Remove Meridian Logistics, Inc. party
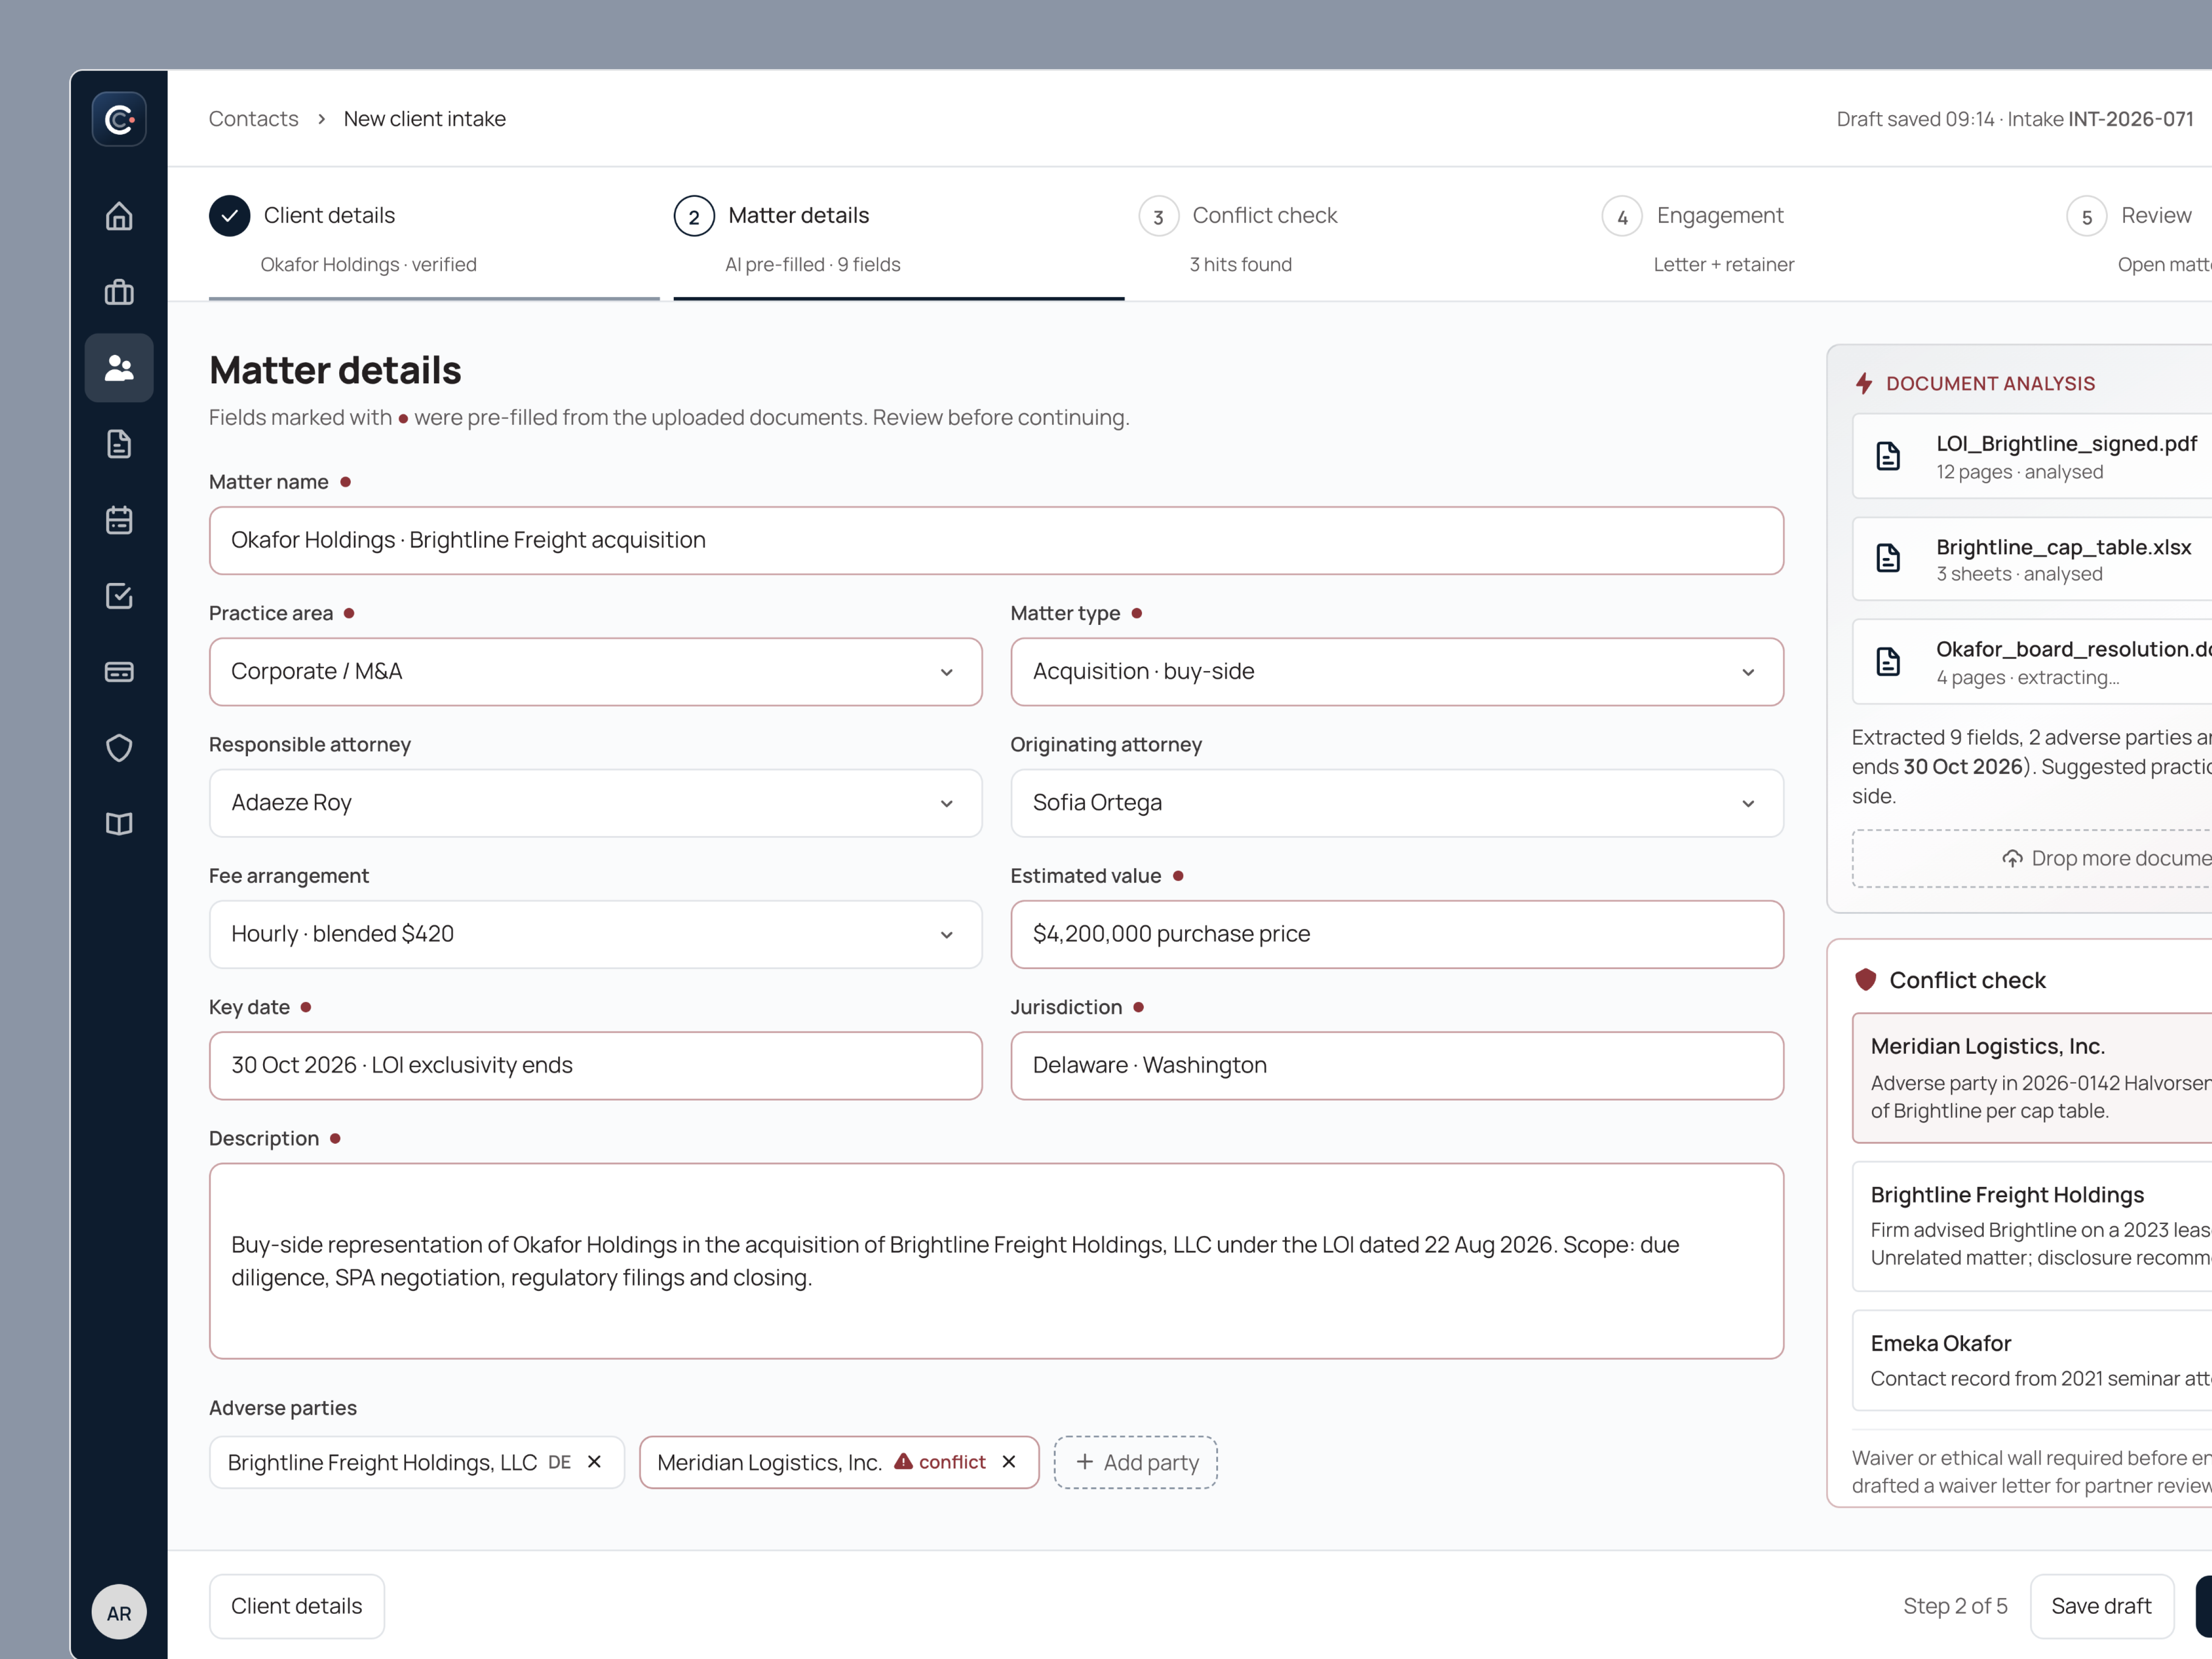This screenshot has width=2212, height=1659. tap(1009, 1462)
